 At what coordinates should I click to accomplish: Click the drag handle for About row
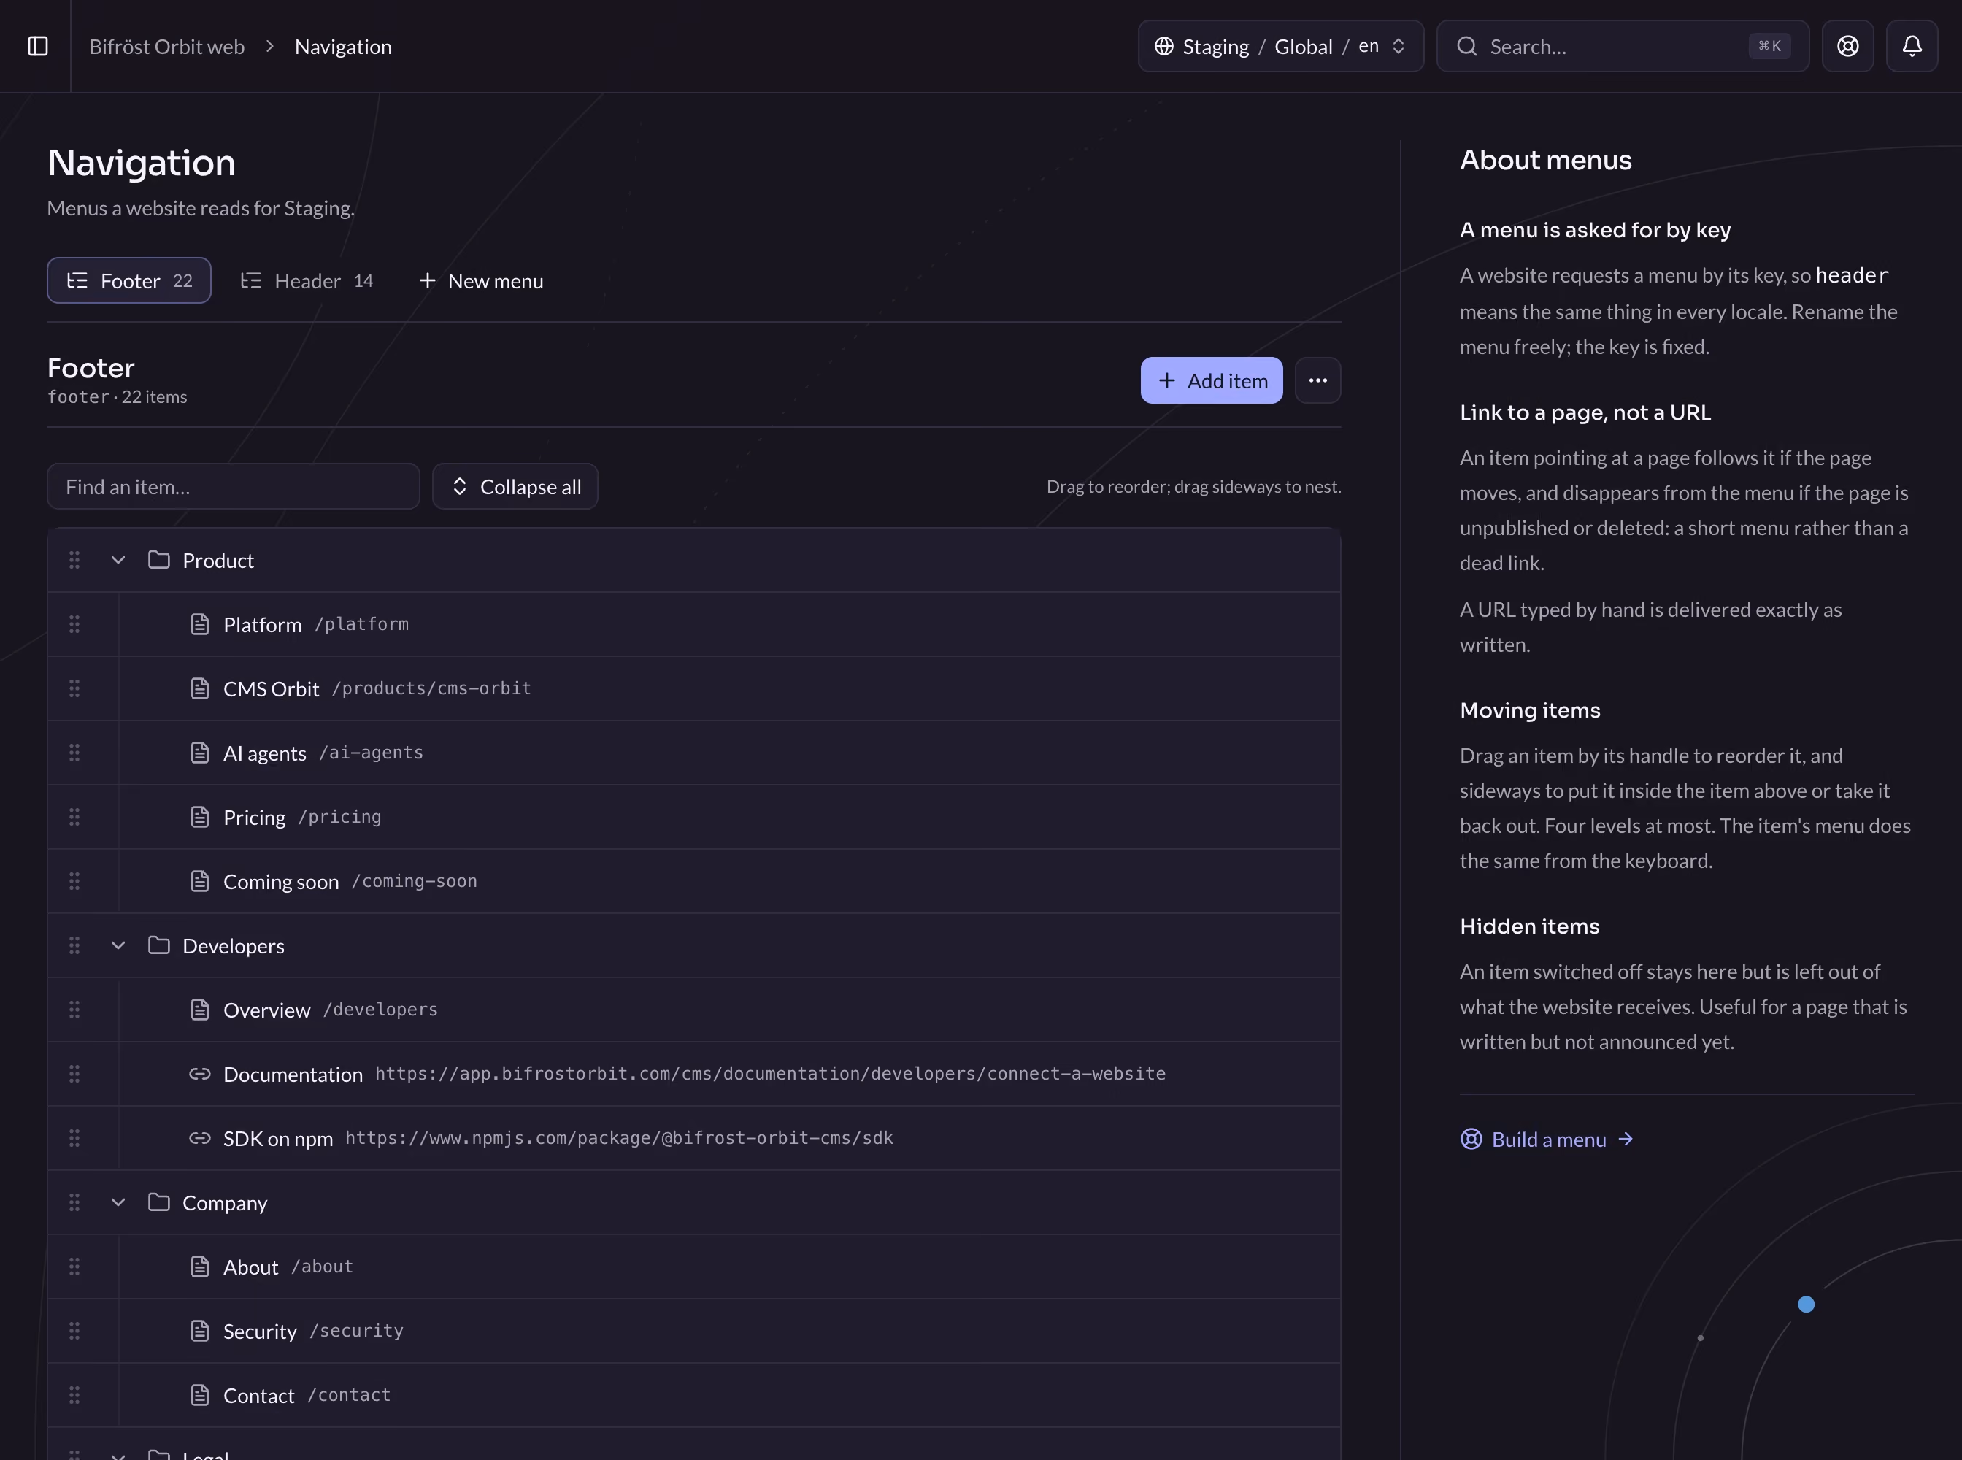coord(74,1267)
